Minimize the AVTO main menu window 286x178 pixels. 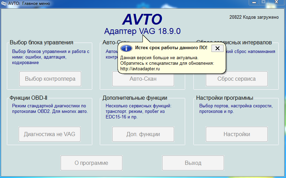pos(254,2)
